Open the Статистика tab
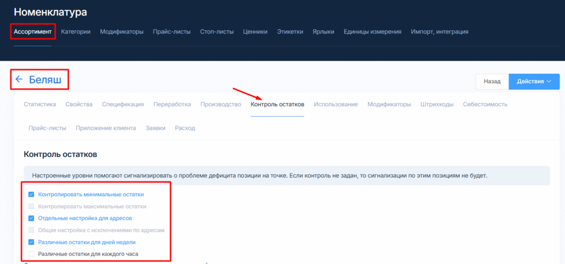The height and width of the screenshot is (264, 565). coord(40,104)
